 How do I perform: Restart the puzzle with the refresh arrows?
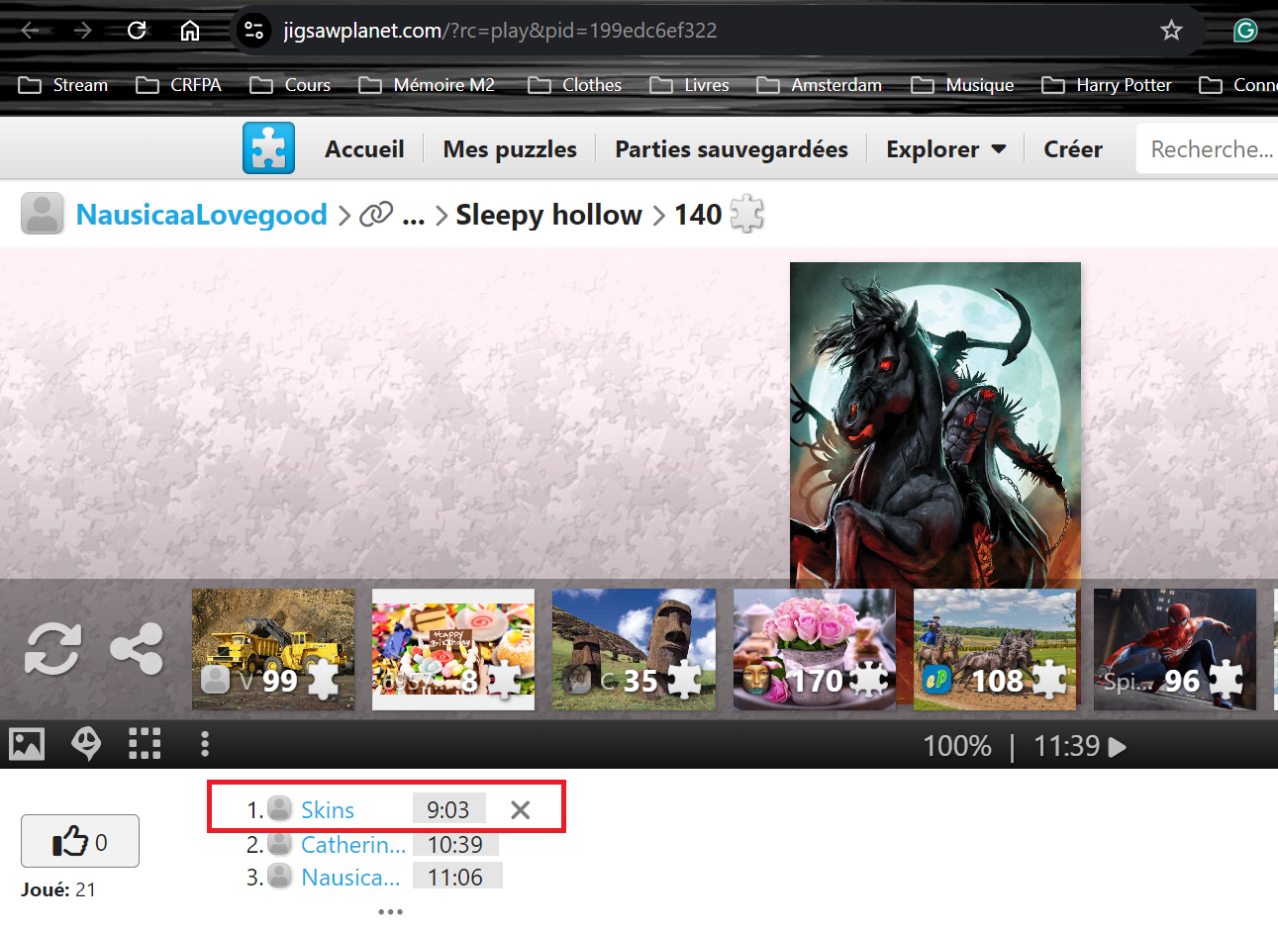52,649
